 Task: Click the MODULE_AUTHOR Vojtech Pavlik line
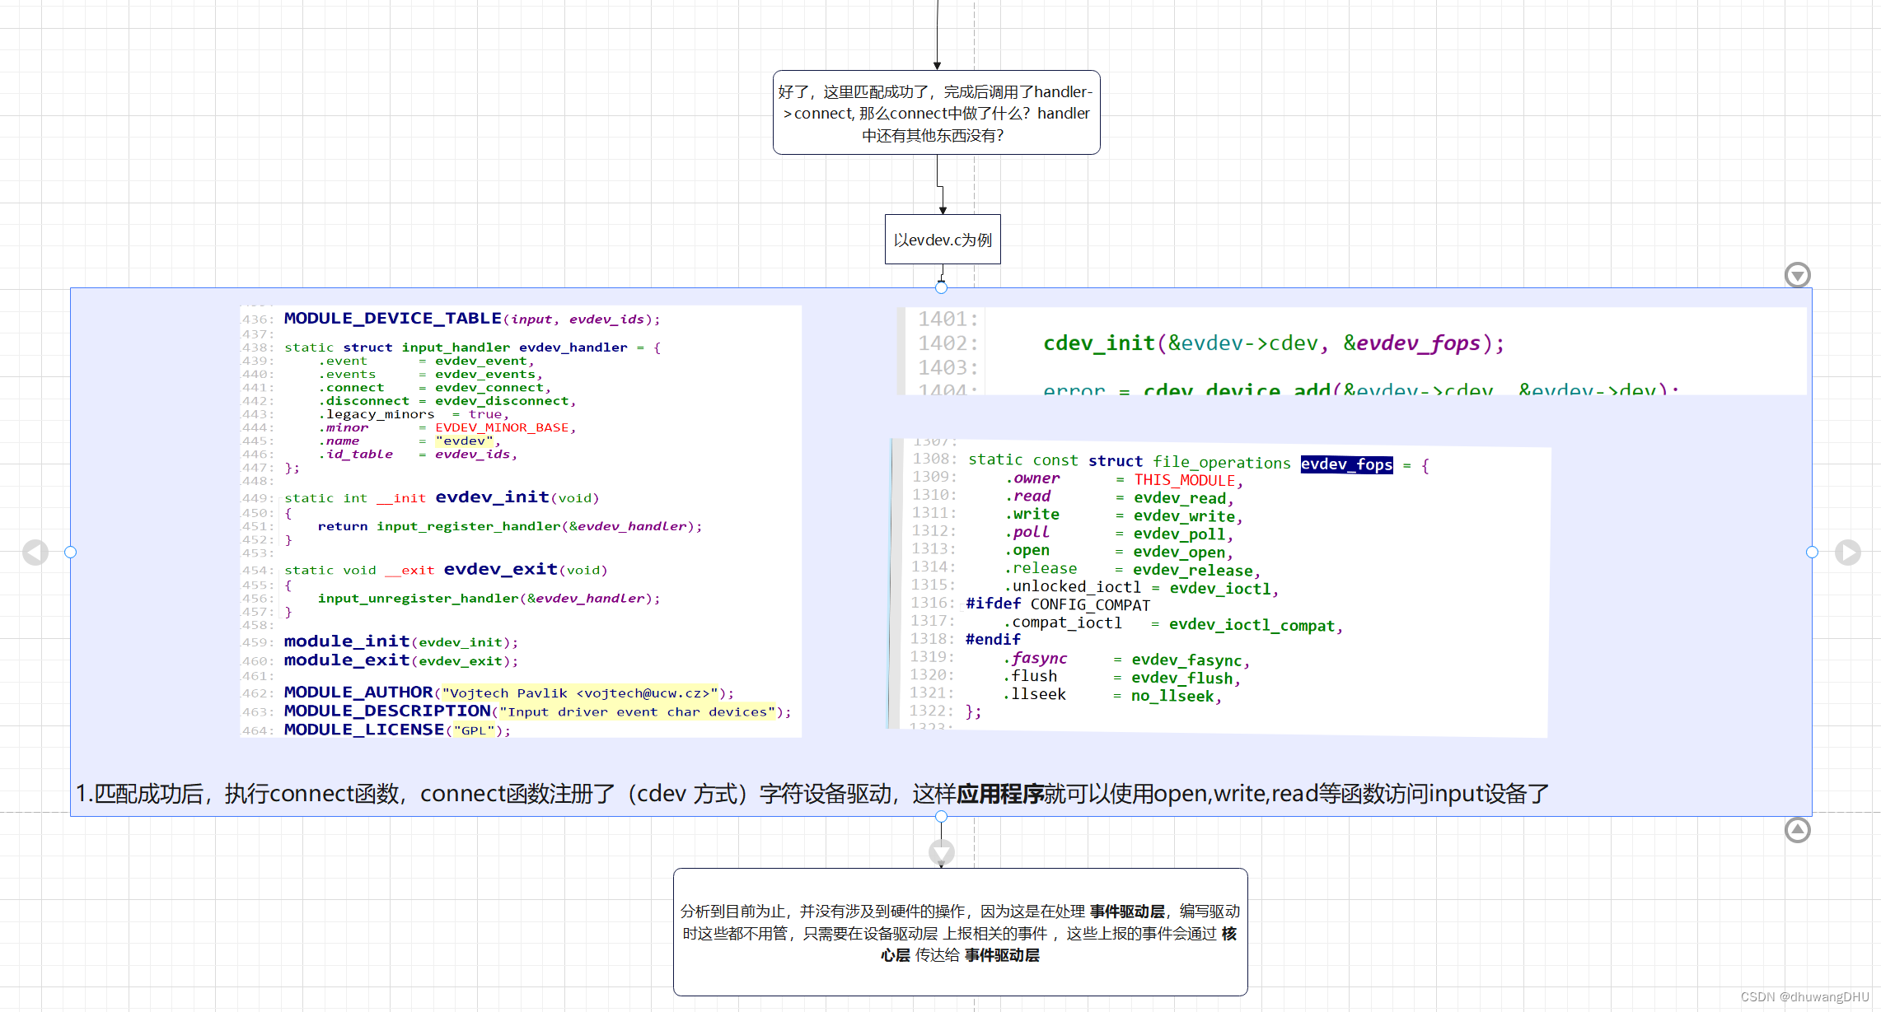(508, 693)
